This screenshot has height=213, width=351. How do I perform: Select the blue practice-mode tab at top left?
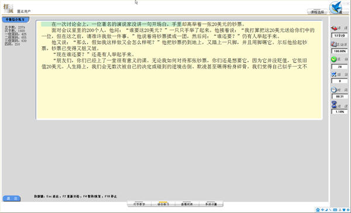tap(15, 19)
